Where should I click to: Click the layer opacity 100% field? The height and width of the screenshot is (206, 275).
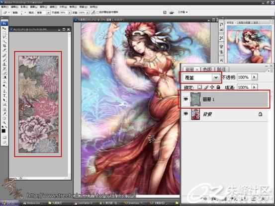coord(244,77)
